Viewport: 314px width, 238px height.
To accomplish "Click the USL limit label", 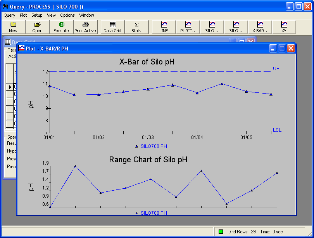I will click(278, 69).
